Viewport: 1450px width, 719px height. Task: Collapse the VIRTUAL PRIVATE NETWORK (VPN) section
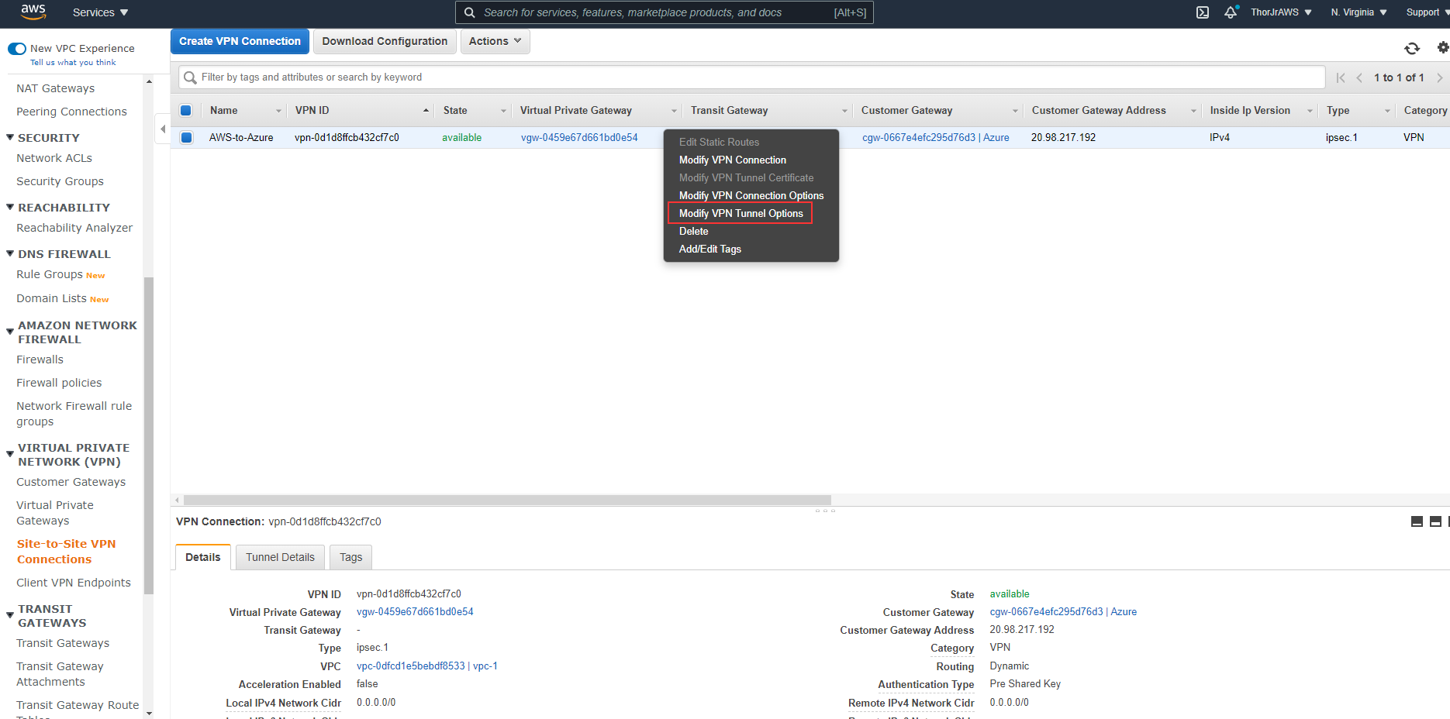[x=10, y=454]
